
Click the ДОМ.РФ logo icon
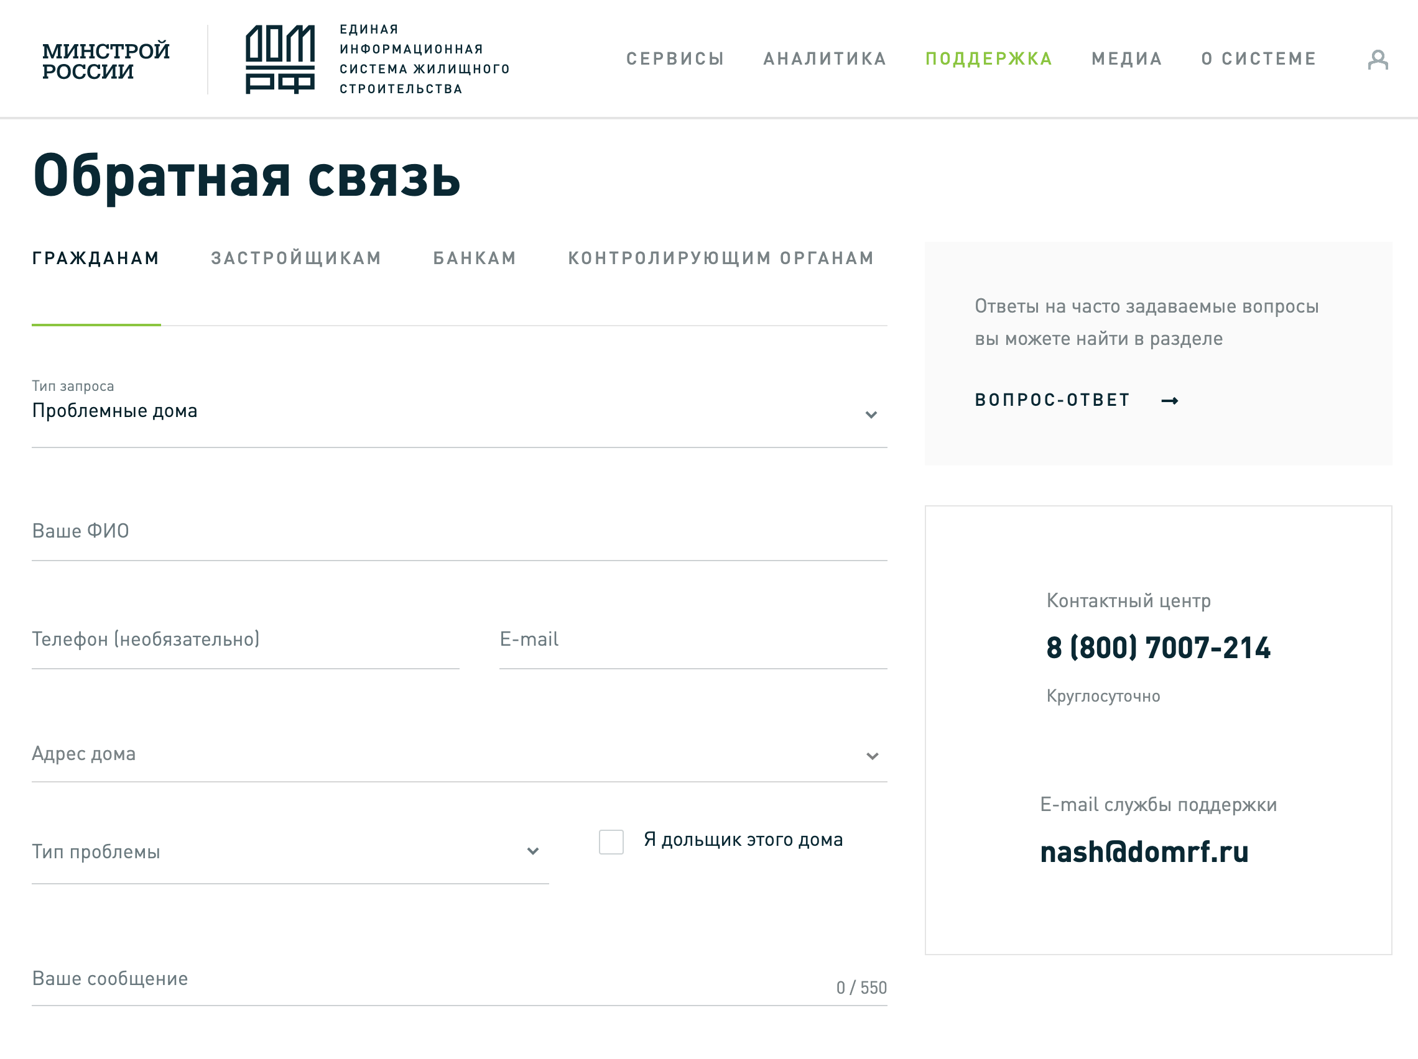click(276, 59)
